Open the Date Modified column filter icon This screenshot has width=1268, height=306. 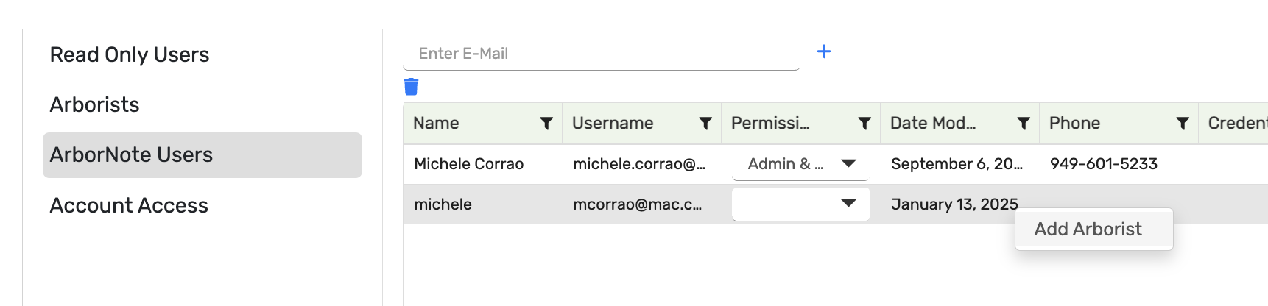1024,124
